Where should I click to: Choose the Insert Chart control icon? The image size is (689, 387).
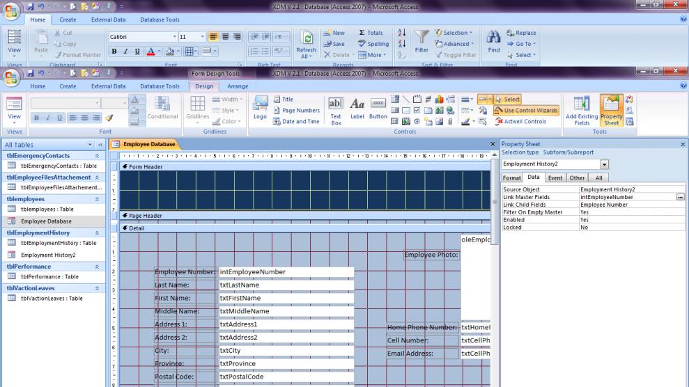439,99
